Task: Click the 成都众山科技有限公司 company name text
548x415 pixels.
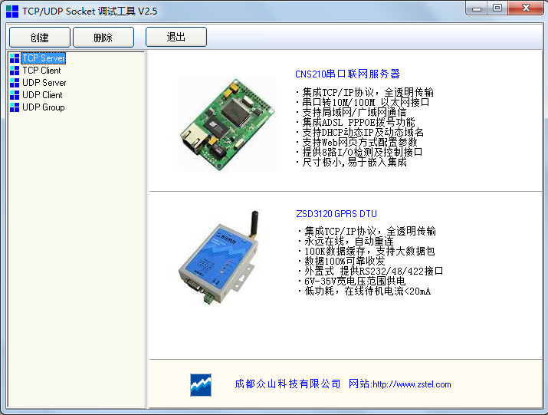Action: [x=287, y=384]
